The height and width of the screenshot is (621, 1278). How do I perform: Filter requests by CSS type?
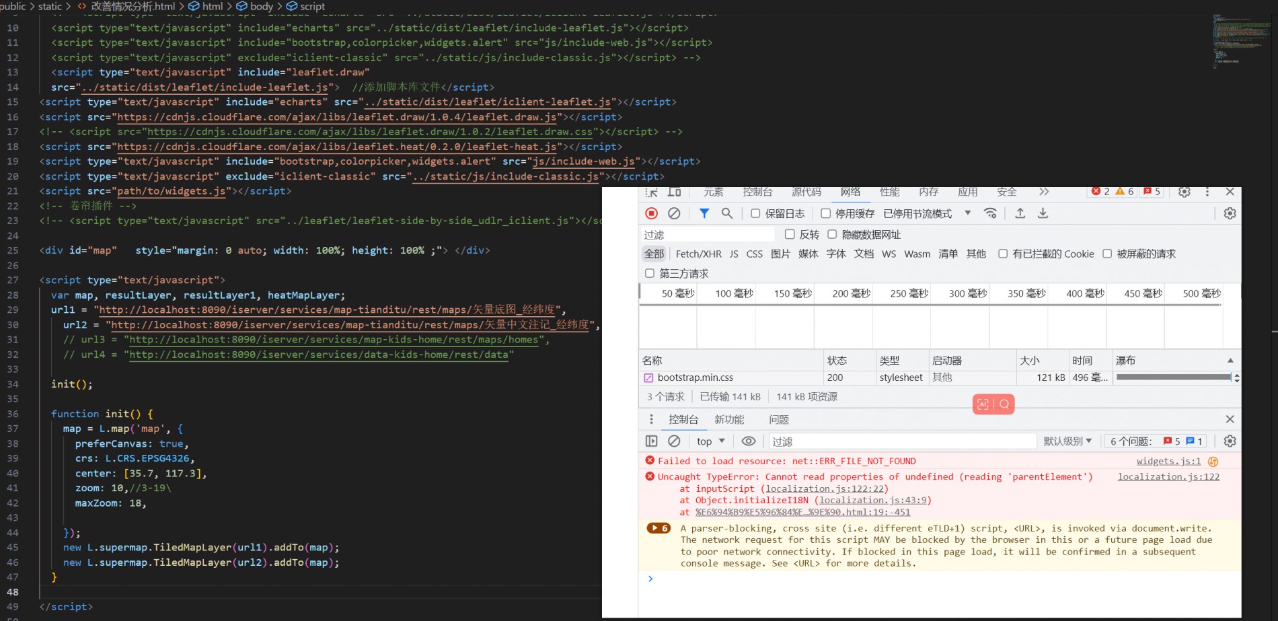click(755, 254)
